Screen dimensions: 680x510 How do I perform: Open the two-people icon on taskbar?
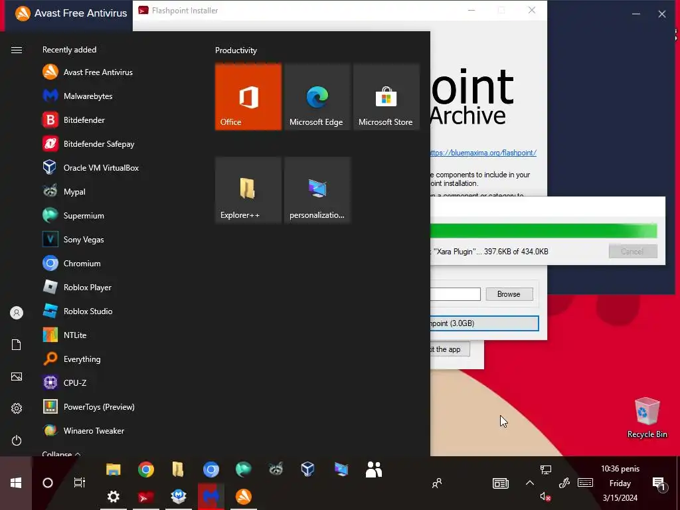[x=373, y=469]
